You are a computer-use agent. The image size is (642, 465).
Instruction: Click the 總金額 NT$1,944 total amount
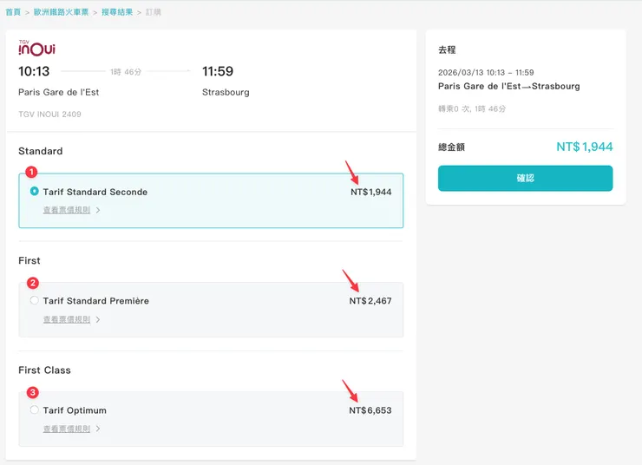[x=584, y=147]
